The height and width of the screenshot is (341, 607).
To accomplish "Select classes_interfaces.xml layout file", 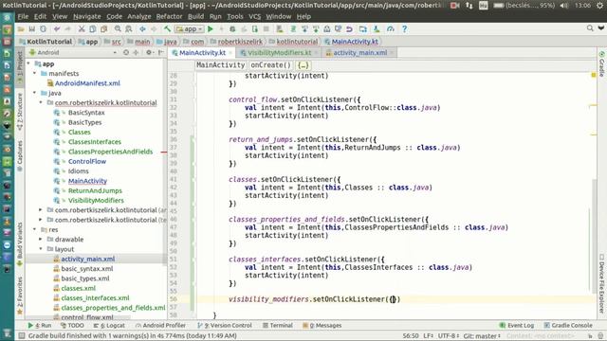I will (x=95, y=297).
